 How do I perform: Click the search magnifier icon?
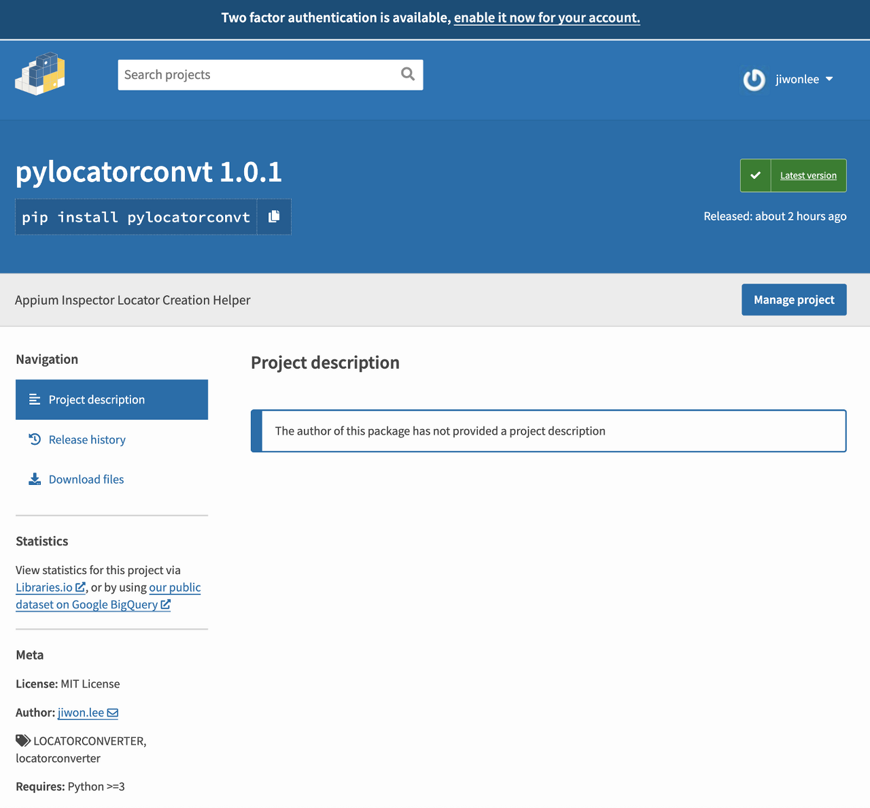click(408, 74)
